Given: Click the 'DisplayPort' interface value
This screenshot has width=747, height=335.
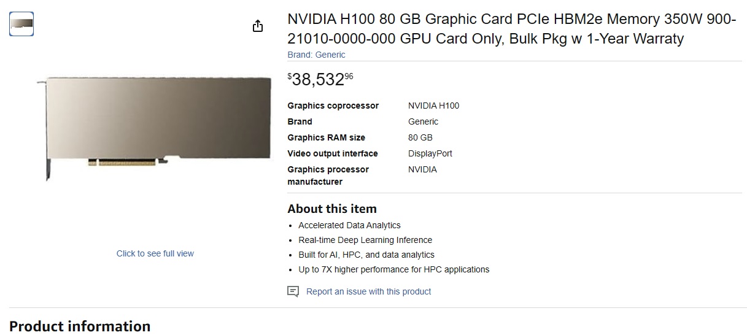Looking at the screenshot, I should click(x=430, y=153).
